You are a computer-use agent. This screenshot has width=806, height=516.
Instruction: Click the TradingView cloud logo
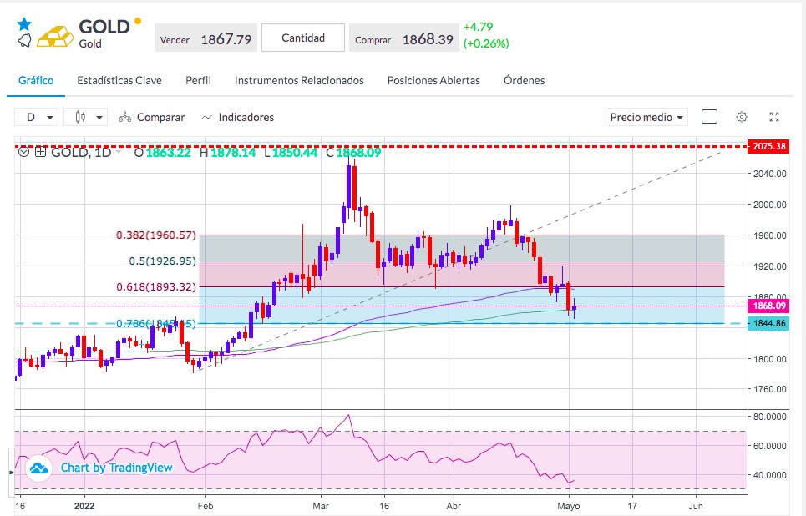(x=39, y=468)
